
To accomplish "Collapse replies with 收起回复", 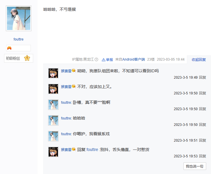I will 199,60.
